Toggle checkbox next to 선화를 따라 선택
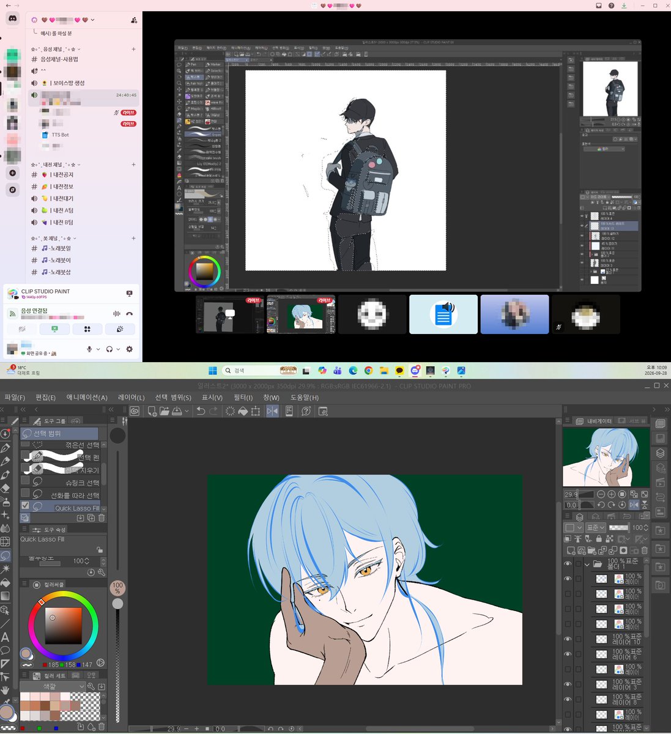This screenshot has width=671, height=734. (25, 493)
